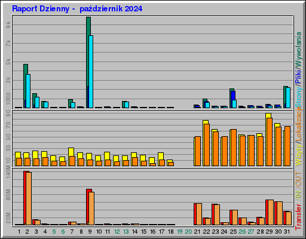Click the x-axis day label 1
This screenshot has width=306, height=239.
(x=19, y=232)
